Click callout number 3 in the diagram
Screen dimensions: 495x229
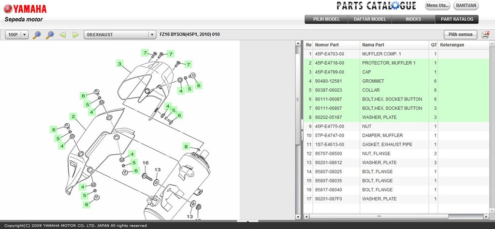[119, 63]
